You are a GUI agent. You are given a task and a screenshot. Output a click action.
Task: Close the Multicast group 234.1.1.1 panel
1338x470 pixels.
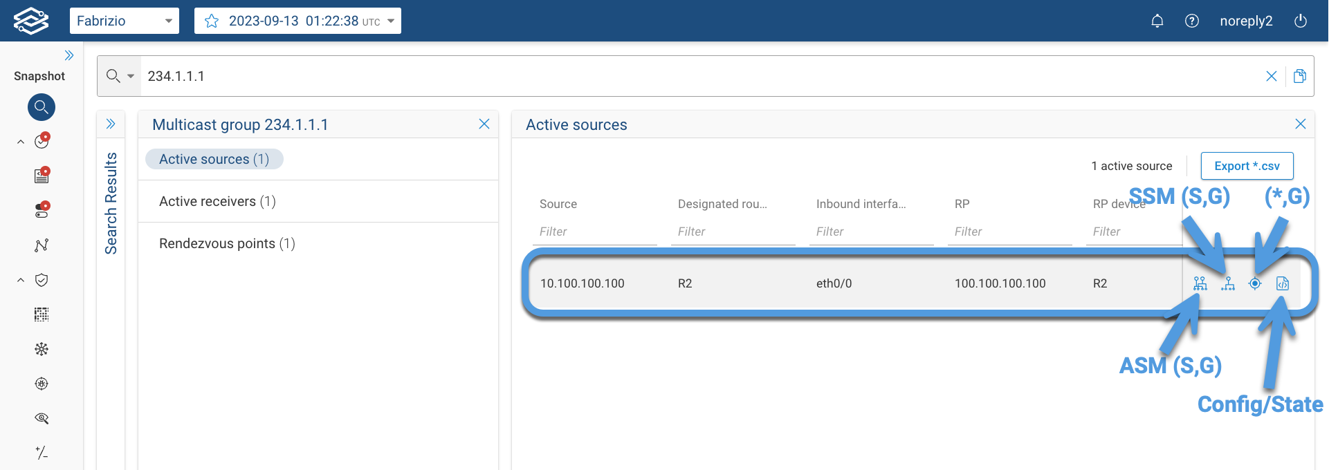tap(484, 124)
